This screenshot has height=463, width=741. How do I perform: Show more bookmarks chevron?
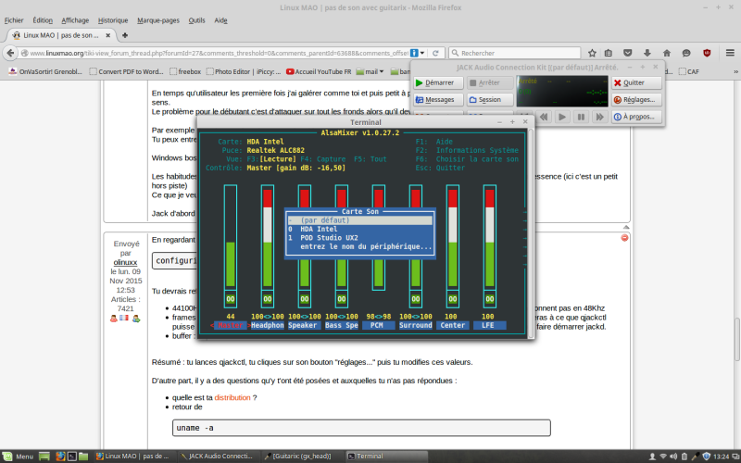point(735,72)
